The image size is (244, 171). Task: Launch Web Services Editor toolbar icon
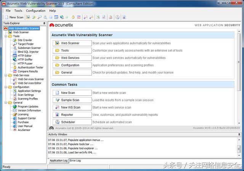[91, 17]
